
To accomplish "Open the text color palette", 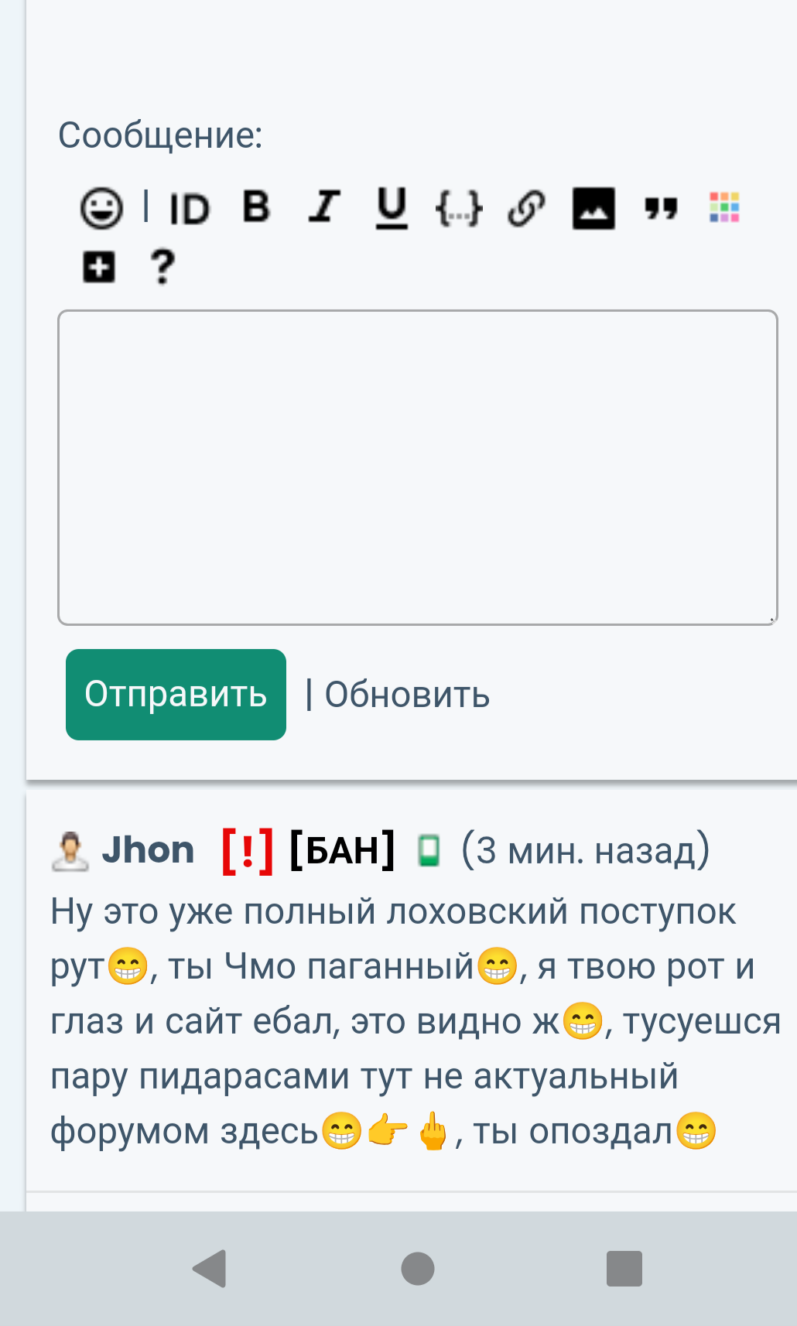I will point(724,207).
